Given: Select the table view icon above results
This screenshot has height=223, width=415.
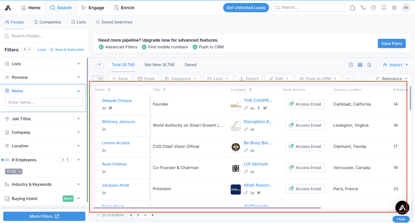Looking at the screenshot, I should tap(360, 65).
